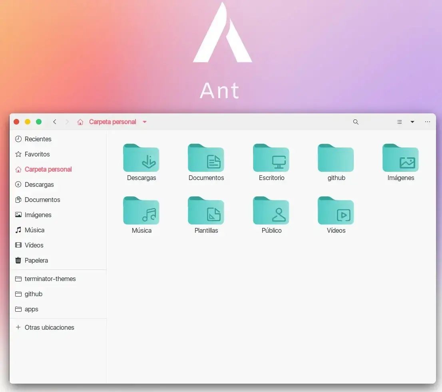Screen dimensions: 442x392
Task: Select the terminator-themes bookmark
Action: point(50,279)
